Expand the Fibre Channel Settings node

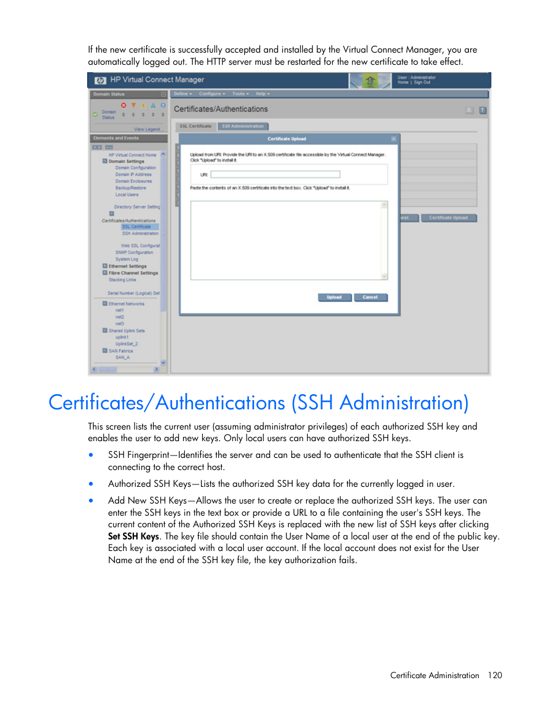click(105, 272)
